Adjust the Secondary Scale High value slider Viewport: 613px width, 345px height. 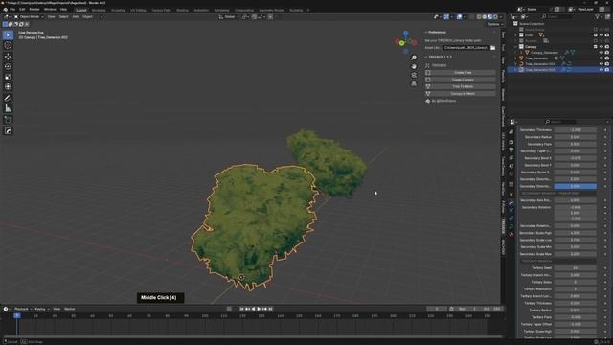[x=575, y=233]
